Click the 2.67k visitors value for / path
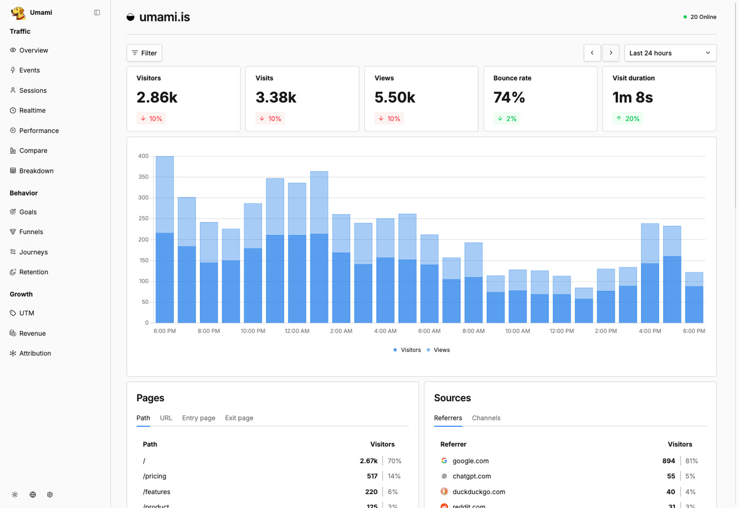The height and width of the screenshot is (508, 739). tap(368, 461)
